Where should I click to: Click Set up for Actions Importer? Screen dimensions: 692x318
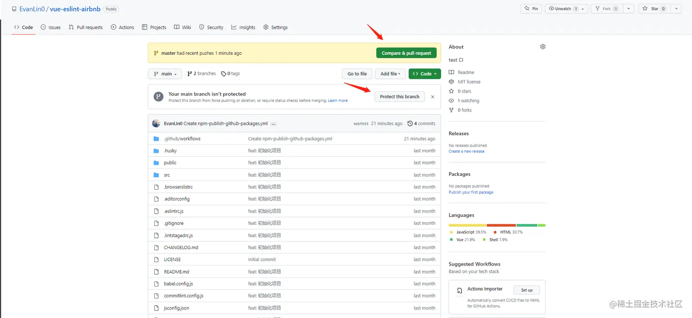coord(527,290)
